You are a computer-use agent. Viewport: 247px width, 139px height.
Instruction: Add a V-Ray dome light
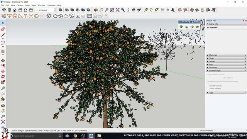coord(36,16)
